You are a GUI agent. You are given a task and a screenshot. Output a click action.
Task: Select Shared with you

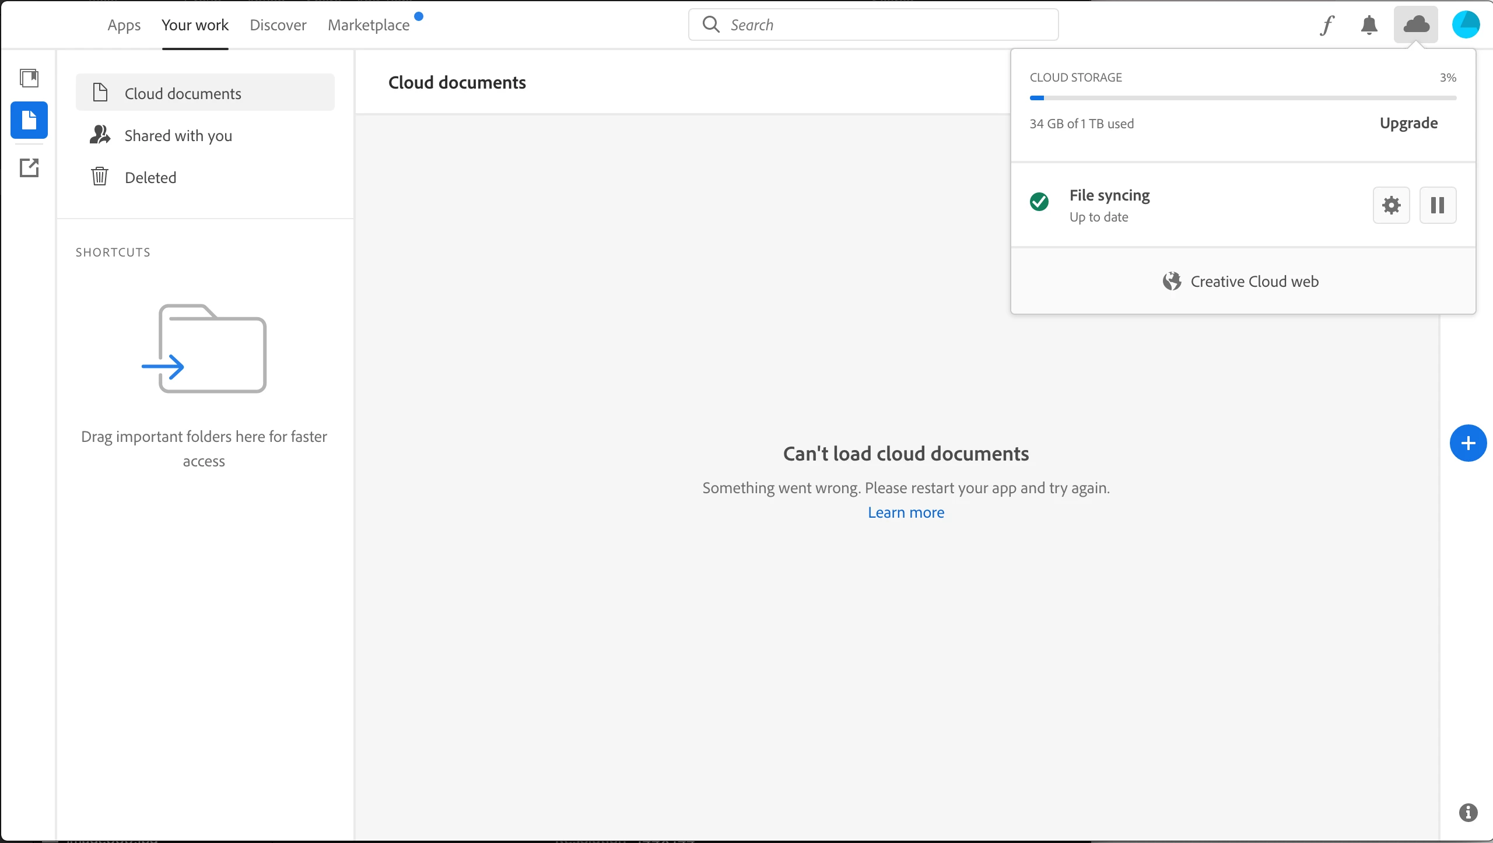(178, 136)
